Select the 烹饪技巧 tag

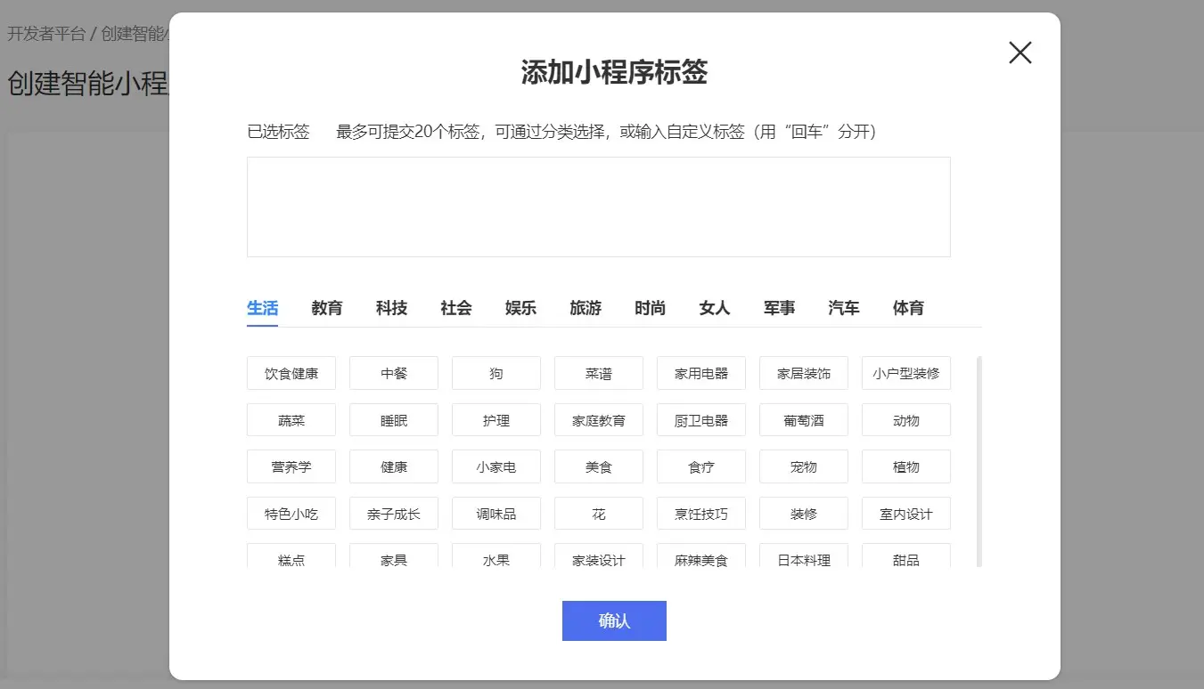coord(701,514)
